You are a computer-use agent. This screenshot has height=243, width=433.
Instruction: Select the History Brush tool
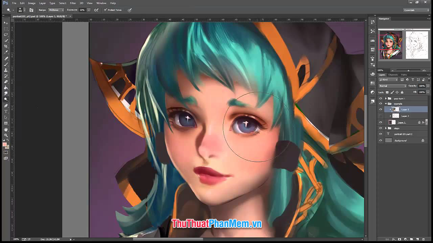(6, 76)
